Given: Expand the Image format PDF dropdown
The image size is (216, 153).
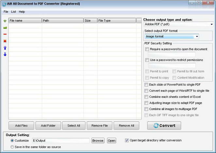Looking at the screenshot, I should pyautogui.click(x=172, y=37).
